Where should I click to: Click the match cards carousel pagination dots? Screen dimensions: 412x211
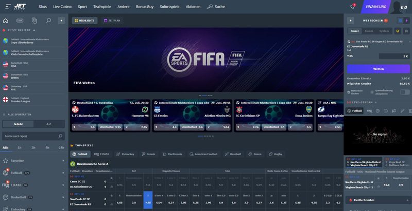pyautogui.click(x=205, y=136)
